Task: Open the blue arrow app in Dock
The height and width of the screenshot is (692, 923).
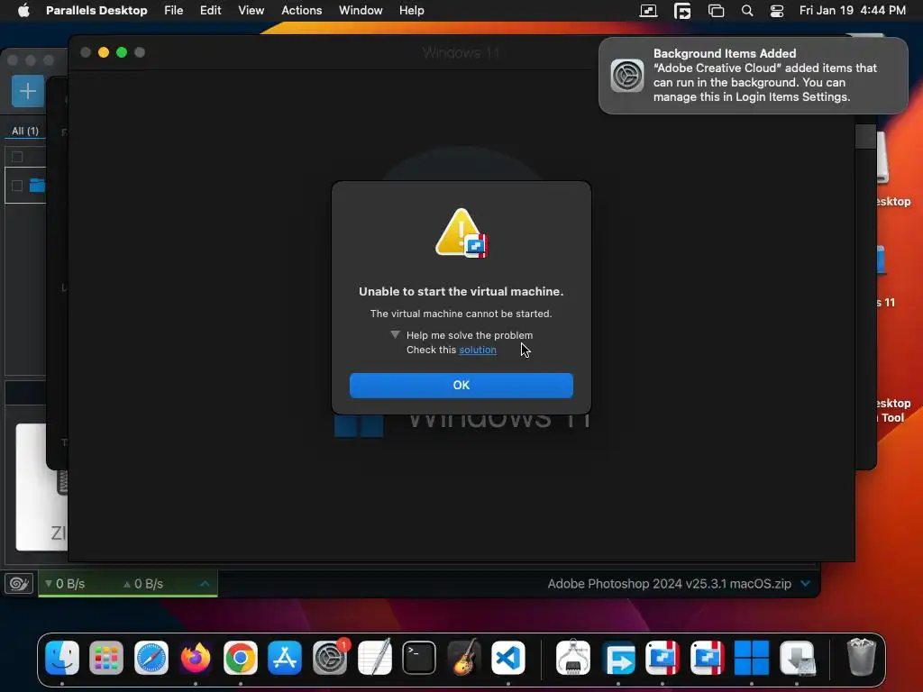Action: pyautogui.click(x=618, y=657)
